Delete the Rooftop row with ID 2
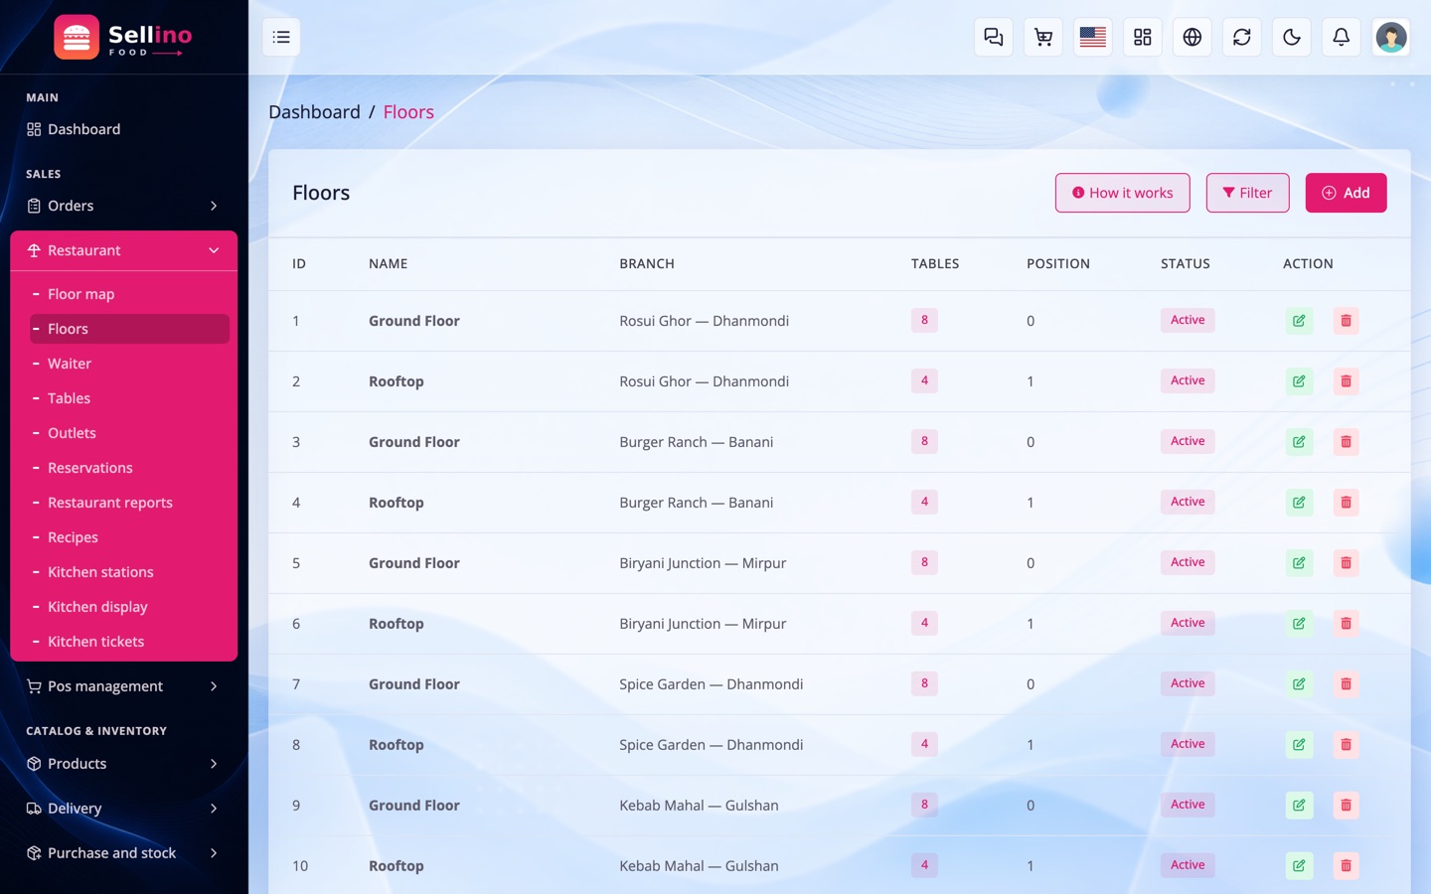Screen dimensions: 1431x894 click(x=1346, y=381)
